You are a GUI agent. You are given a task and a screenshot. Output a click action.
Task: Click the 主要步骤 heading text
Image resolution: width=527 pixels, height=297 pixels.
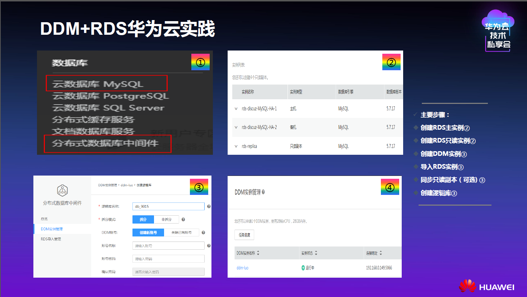[435, 115]
